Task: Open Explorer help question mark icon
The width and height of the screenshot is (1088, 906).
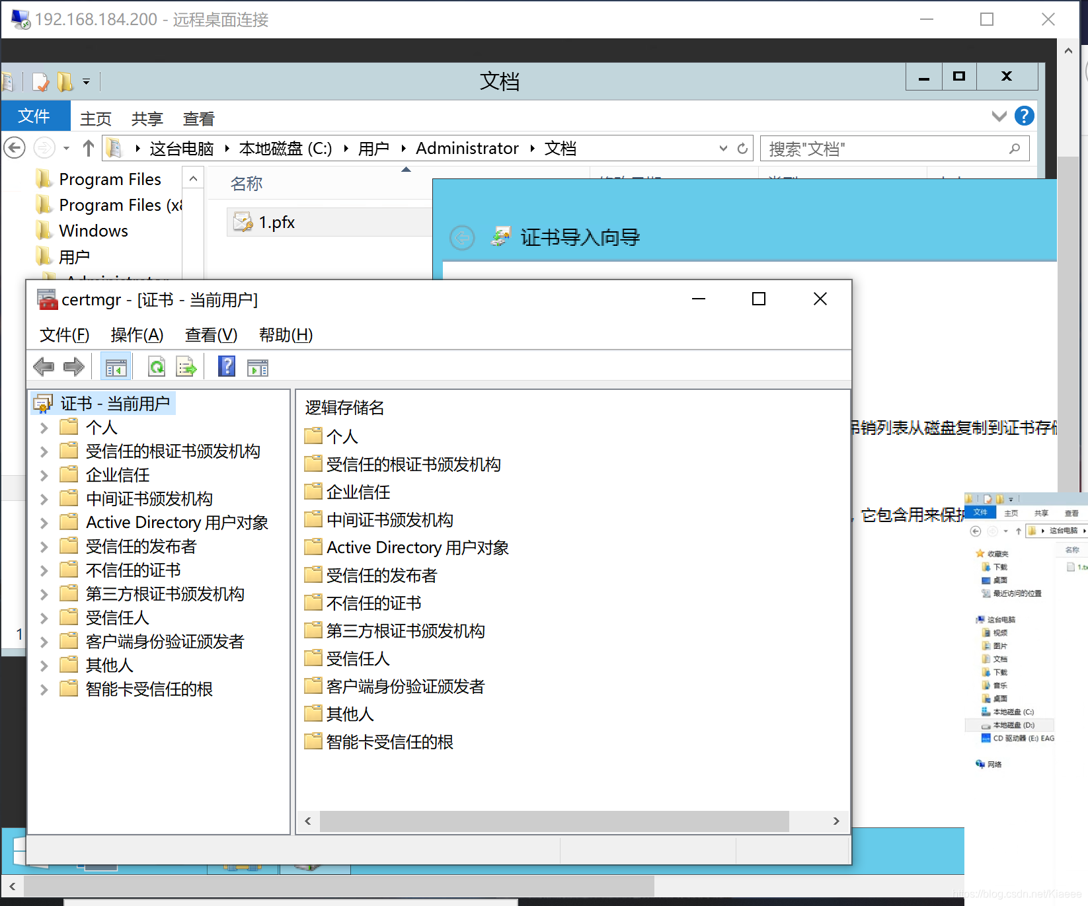Action: pos(1024,116)
